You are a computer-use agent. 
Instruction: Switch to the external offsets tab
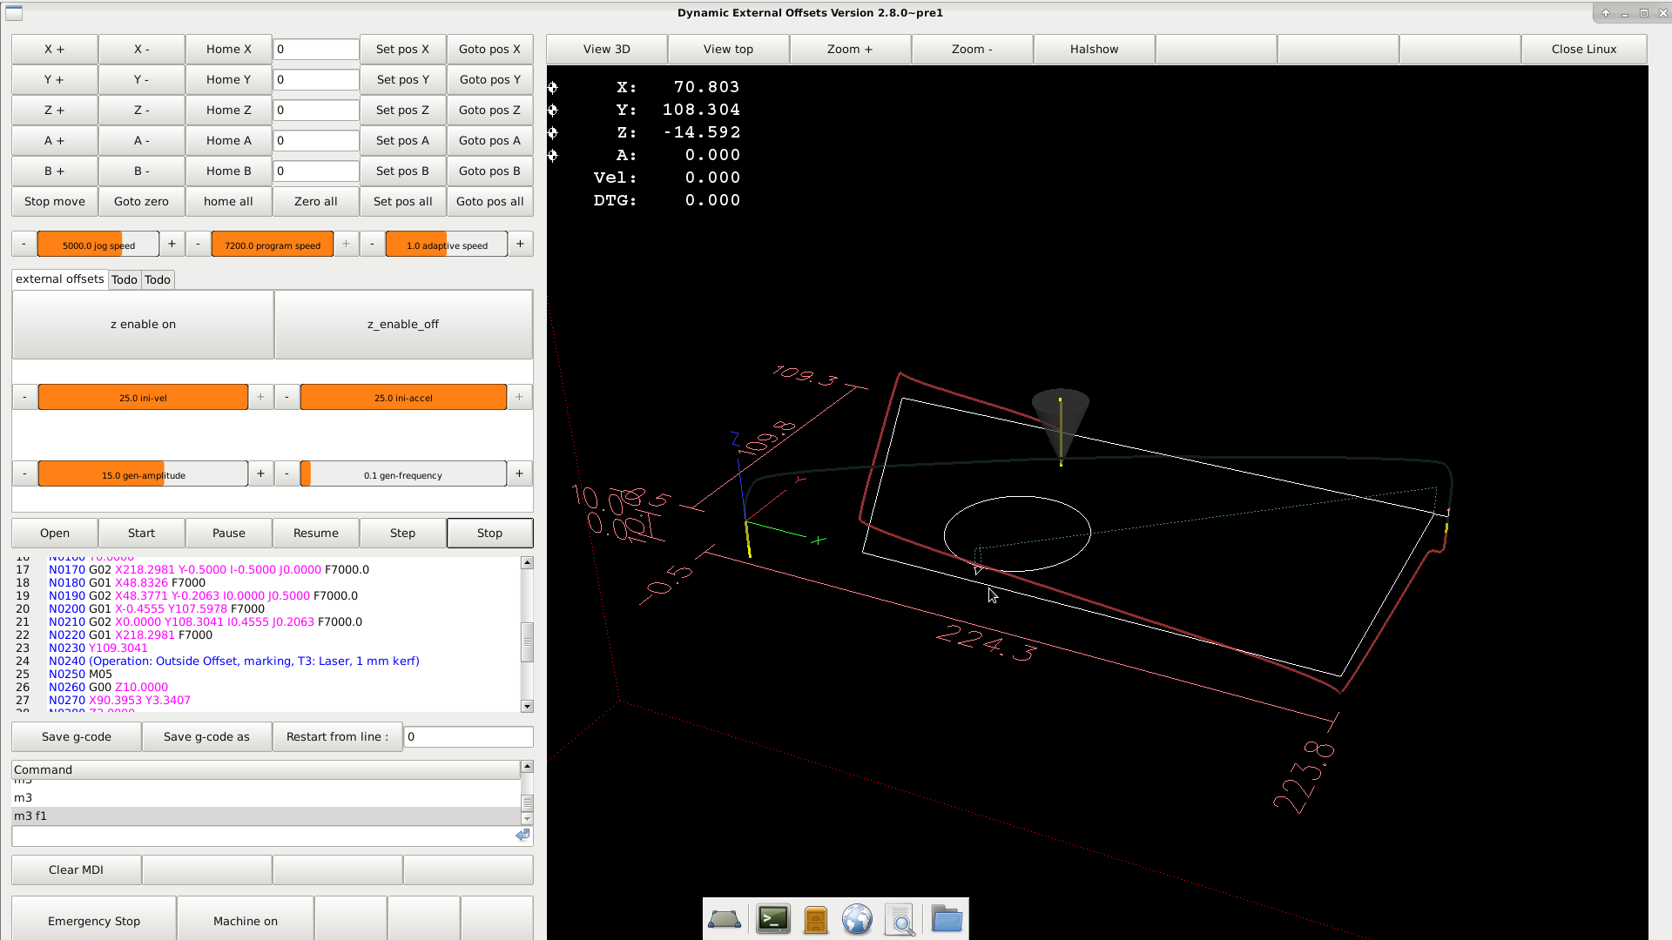point(59,279)
